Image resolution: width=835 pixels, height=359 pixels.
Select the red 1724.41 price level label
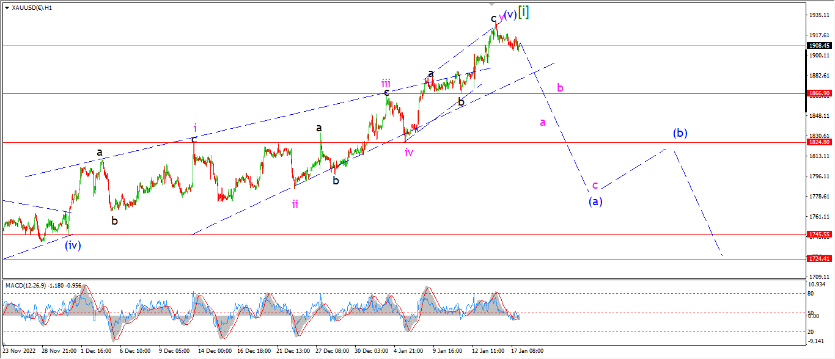point(819,259)
